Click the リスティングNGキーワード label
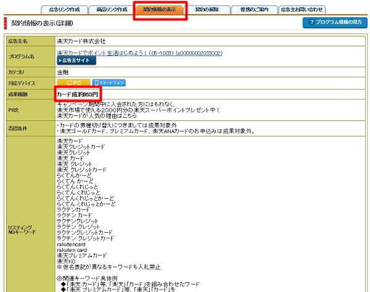Image resolution: width=370 pixels, height=292 pixels. pos(22,230)
